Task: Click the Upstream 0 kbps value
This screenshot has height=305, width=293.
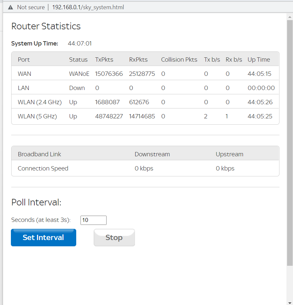Action: [225, 168]
